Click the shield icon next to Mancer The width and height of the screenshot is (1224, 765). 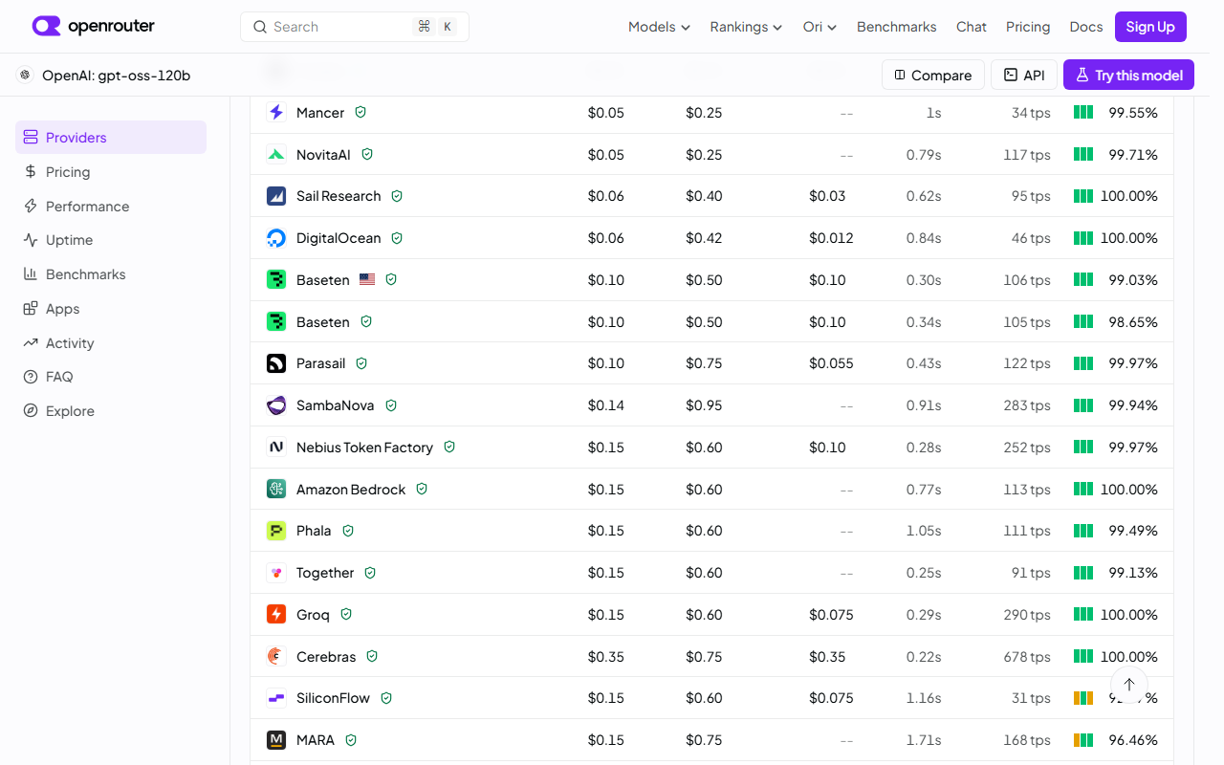pos(361,112)
